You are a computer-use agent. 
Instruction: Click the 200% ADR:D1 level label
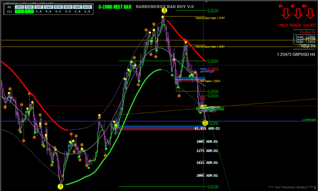pyautogui.click(x=207, y=176)
